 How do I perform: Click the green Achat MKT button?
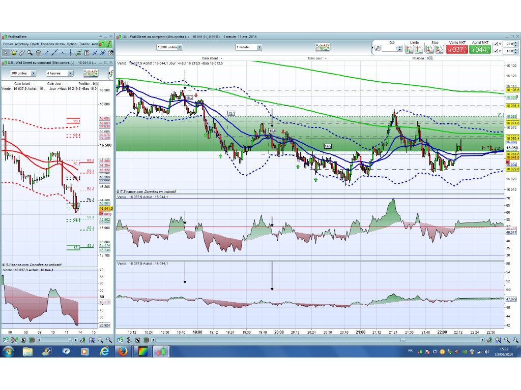[479, 49]
